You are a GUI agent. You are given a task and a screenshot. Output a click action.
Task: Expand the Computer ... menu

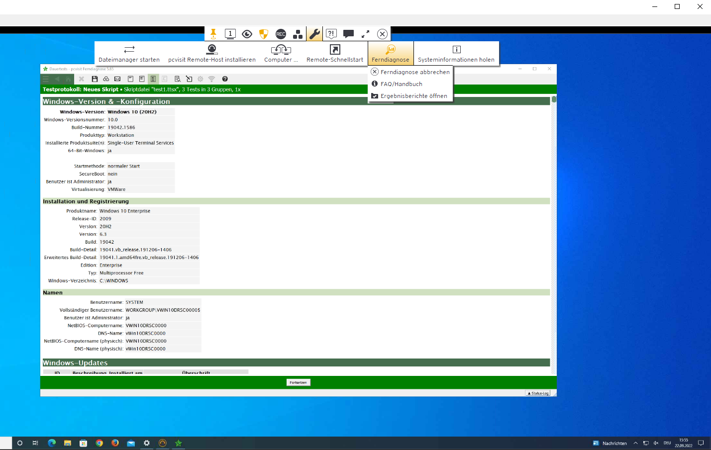(x=281, y=53)
